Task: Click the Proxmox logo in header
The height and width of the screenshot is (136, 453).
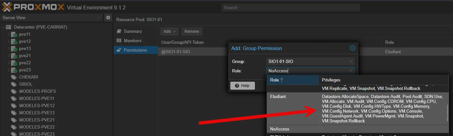Action: pos(33,7)
